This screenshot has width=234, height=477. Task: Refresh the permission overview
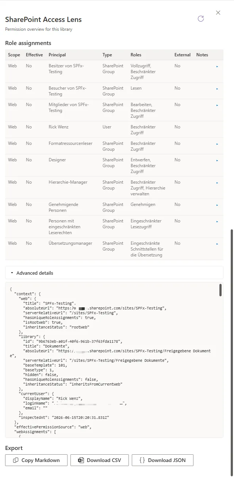(x=200, y=19)
